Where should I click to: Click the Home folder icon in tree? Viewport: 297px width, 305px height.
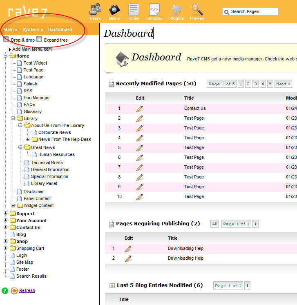pyautogui.click(x=13, y=56)
